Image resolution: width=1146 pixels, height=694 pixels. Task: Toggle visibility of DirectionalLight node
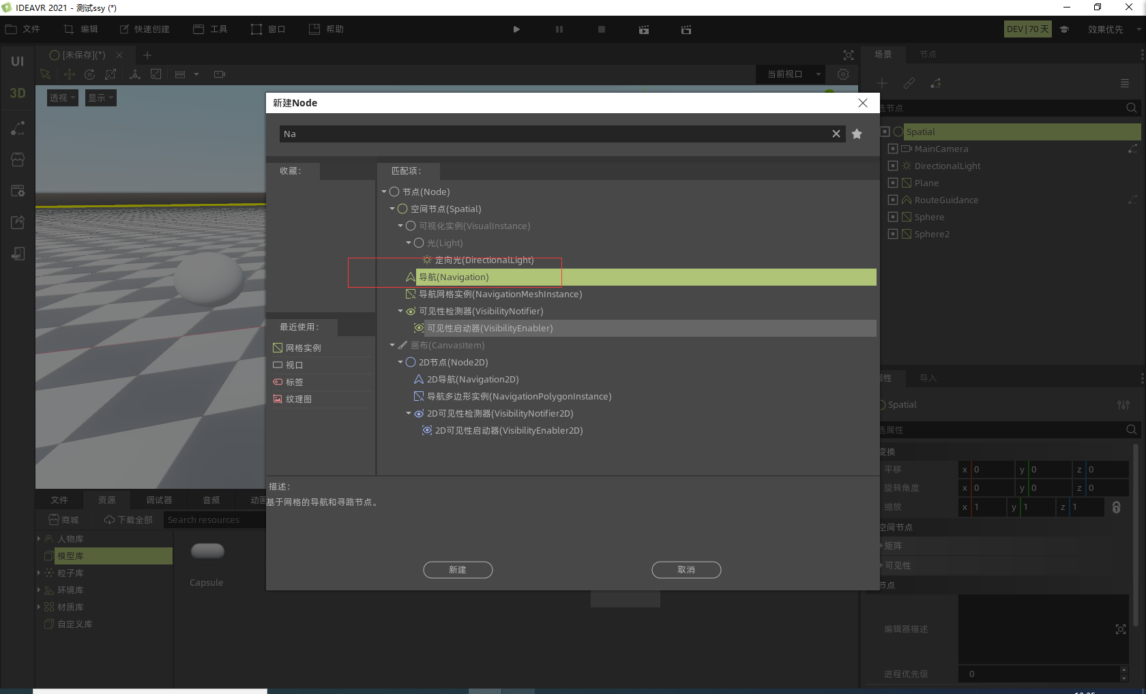point(893,166)
